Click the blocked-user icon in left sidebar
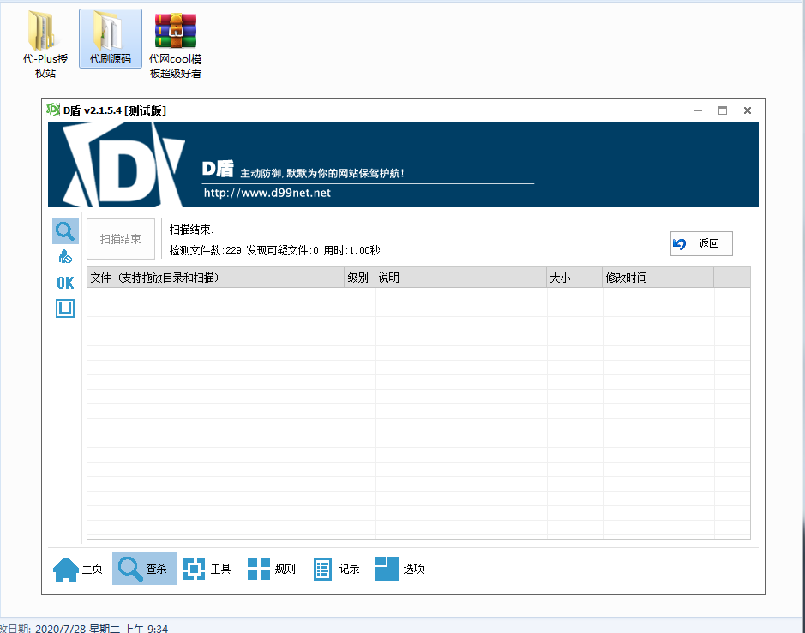The image size is (805, 633). click(x=64, y=255)
